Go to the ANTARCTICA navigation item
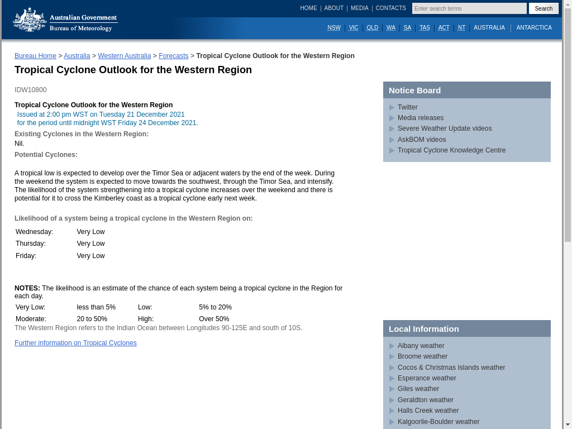The height and width of the screenshot is (429, 572). click(533, 28)
